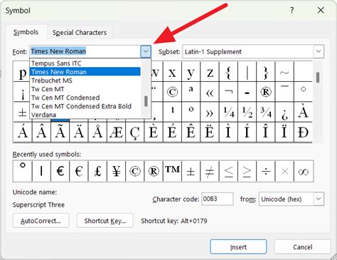Viewport: 337px width, 260px height.
Task: Select the left guillemet « symbol
Action: [x=210, y=92]
